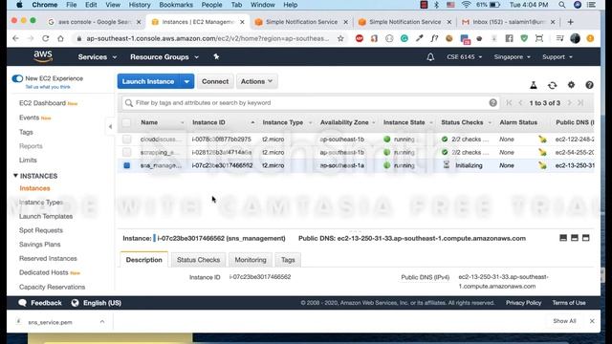The image size is (612, 344).
Task: Select all instances with the header checkbox
Action: 126,122
